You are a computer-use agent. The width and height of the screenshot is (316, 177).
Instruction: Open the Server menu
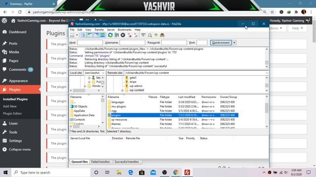point(111,29)
